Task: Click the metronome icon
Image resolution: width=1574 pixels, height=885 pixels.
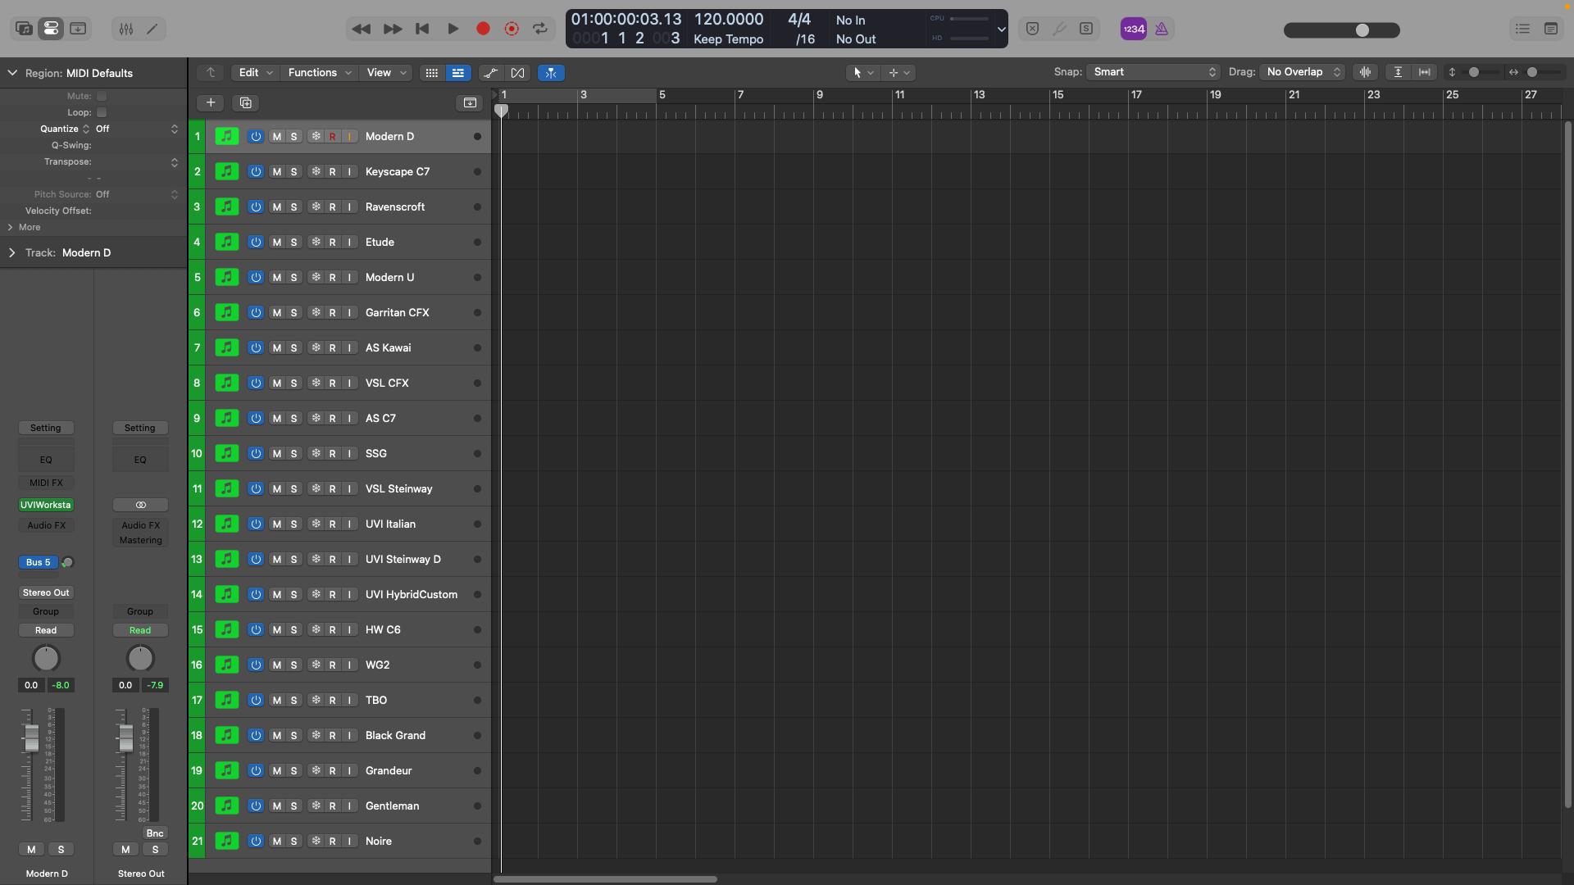Action: pyautogui.click(x=1162, y=29)
